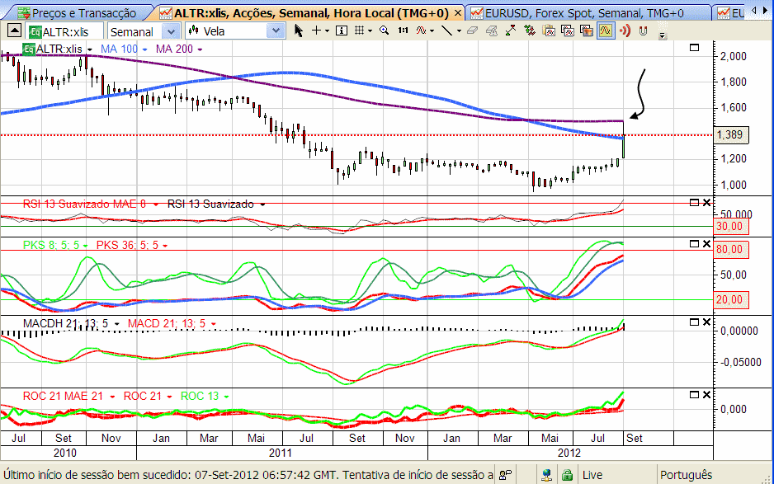Click the magnifier zoom tool
774x484 pixels.
point(384,31)
